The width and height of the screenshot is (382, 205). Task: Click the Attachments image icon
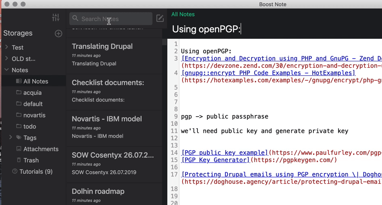pos(19,149)
